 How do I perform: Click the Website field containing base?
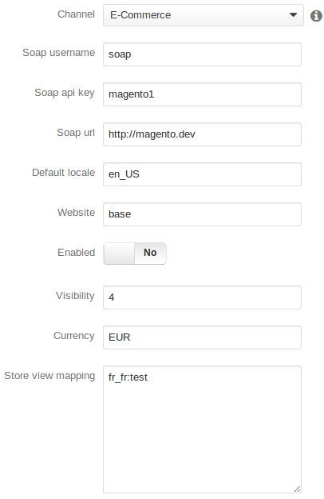click(202, 214)
